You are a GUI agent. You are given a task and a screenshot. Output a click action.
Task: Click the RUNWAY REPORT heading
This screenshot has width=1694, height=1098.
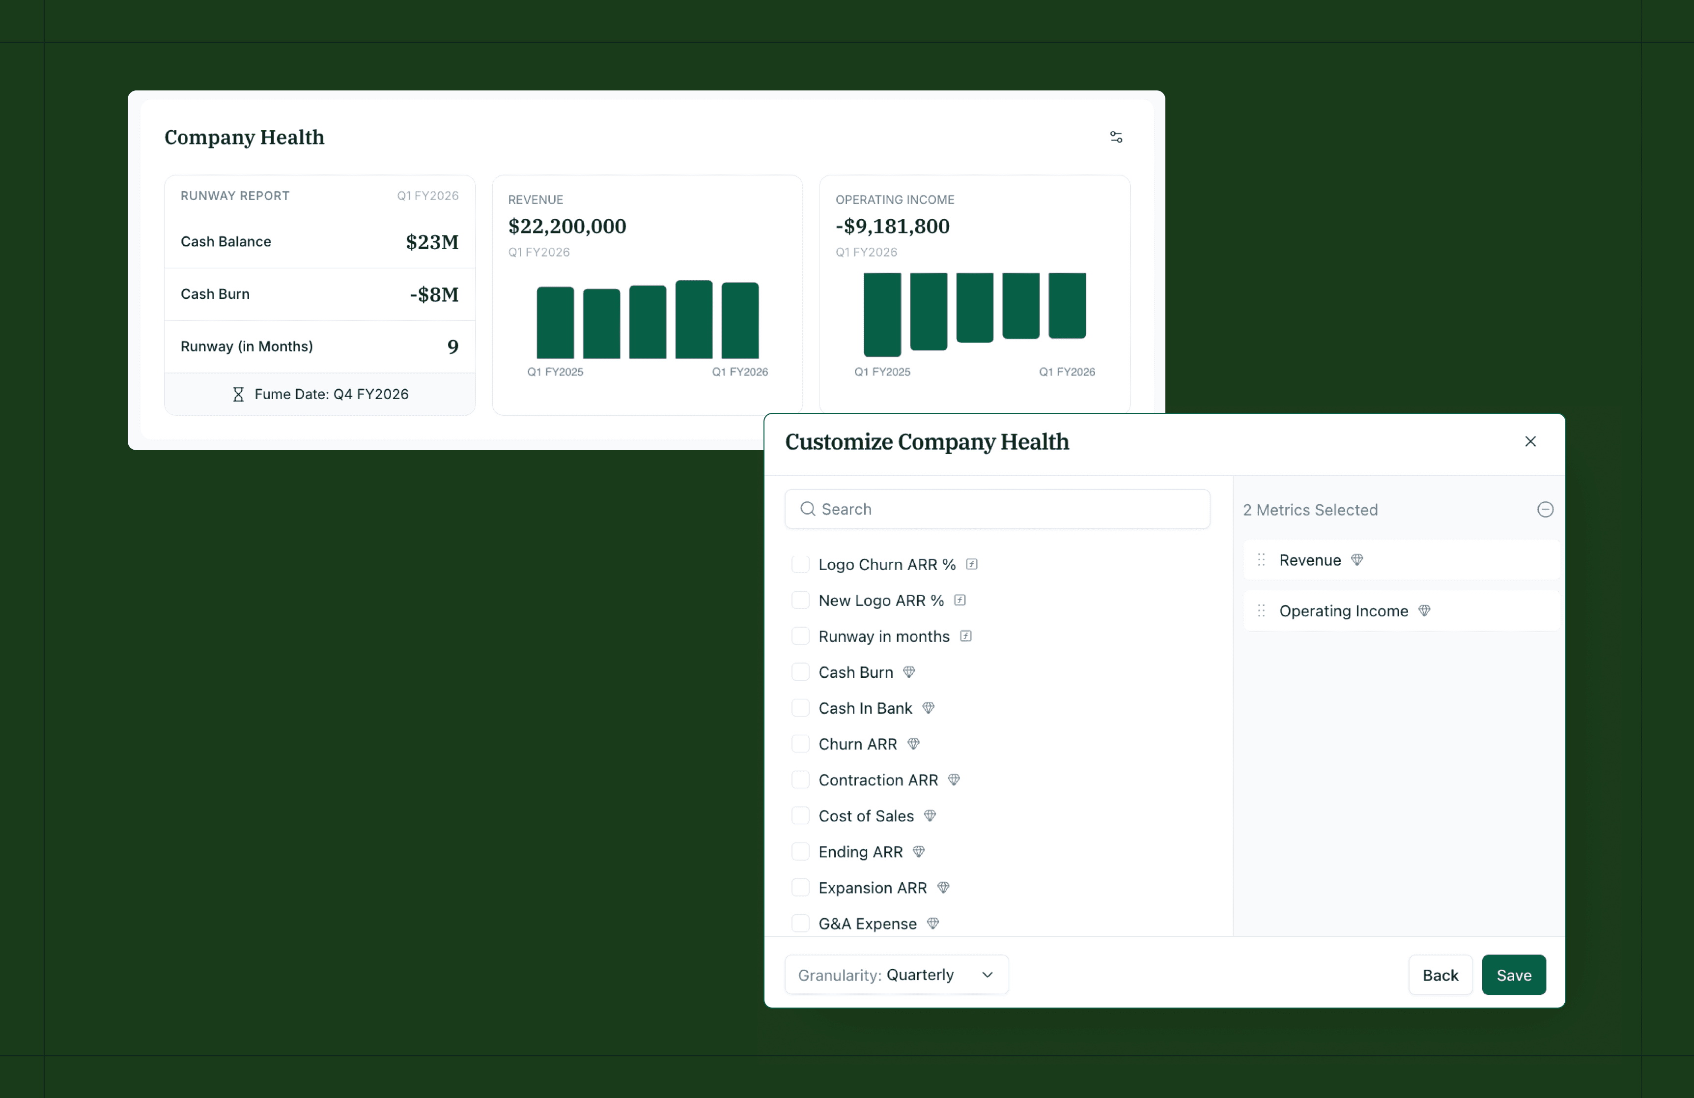click(235, 196)
